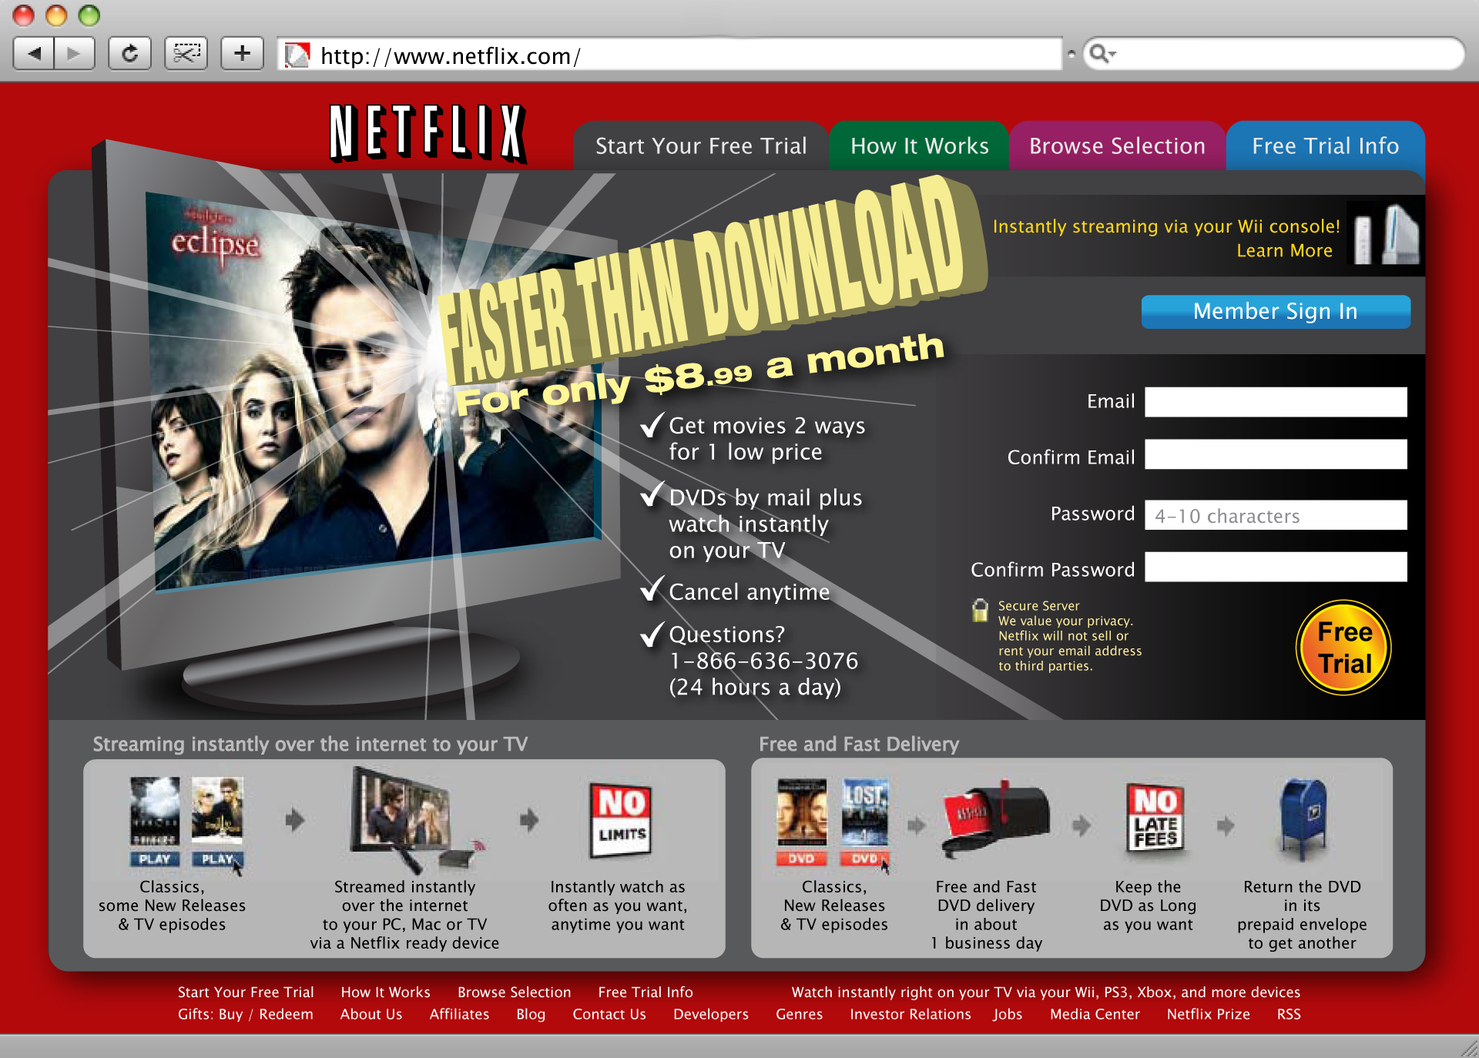
Task: Open the Browse Selection tab
Action: pyautogui.click(x=1117, y=146)
